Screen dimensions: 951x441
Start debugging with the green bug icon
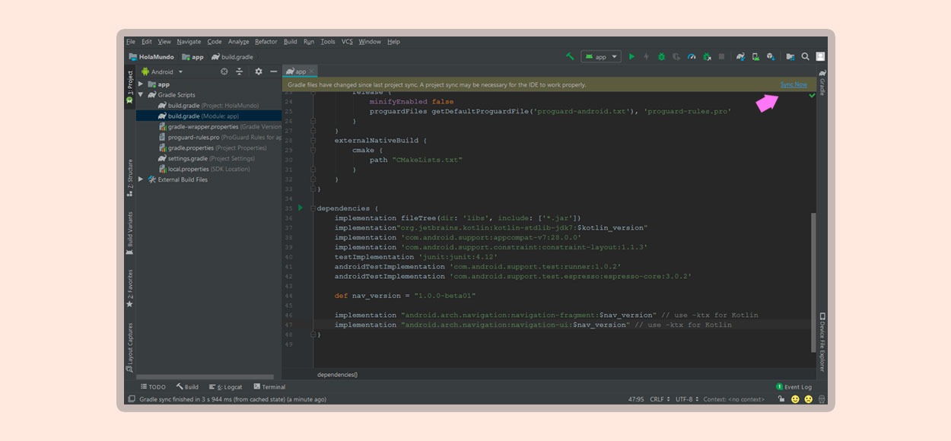point(661,56)
